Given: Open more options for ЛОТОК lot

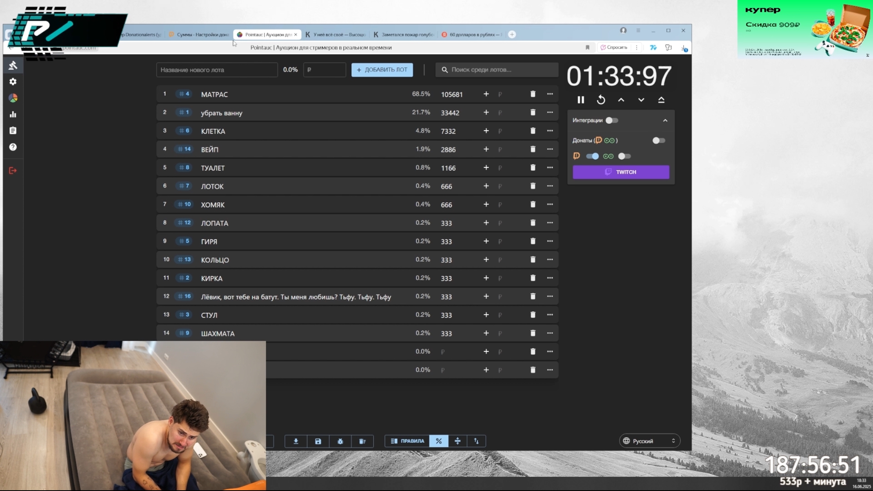Looking at the screenshot, I should 550,186.
